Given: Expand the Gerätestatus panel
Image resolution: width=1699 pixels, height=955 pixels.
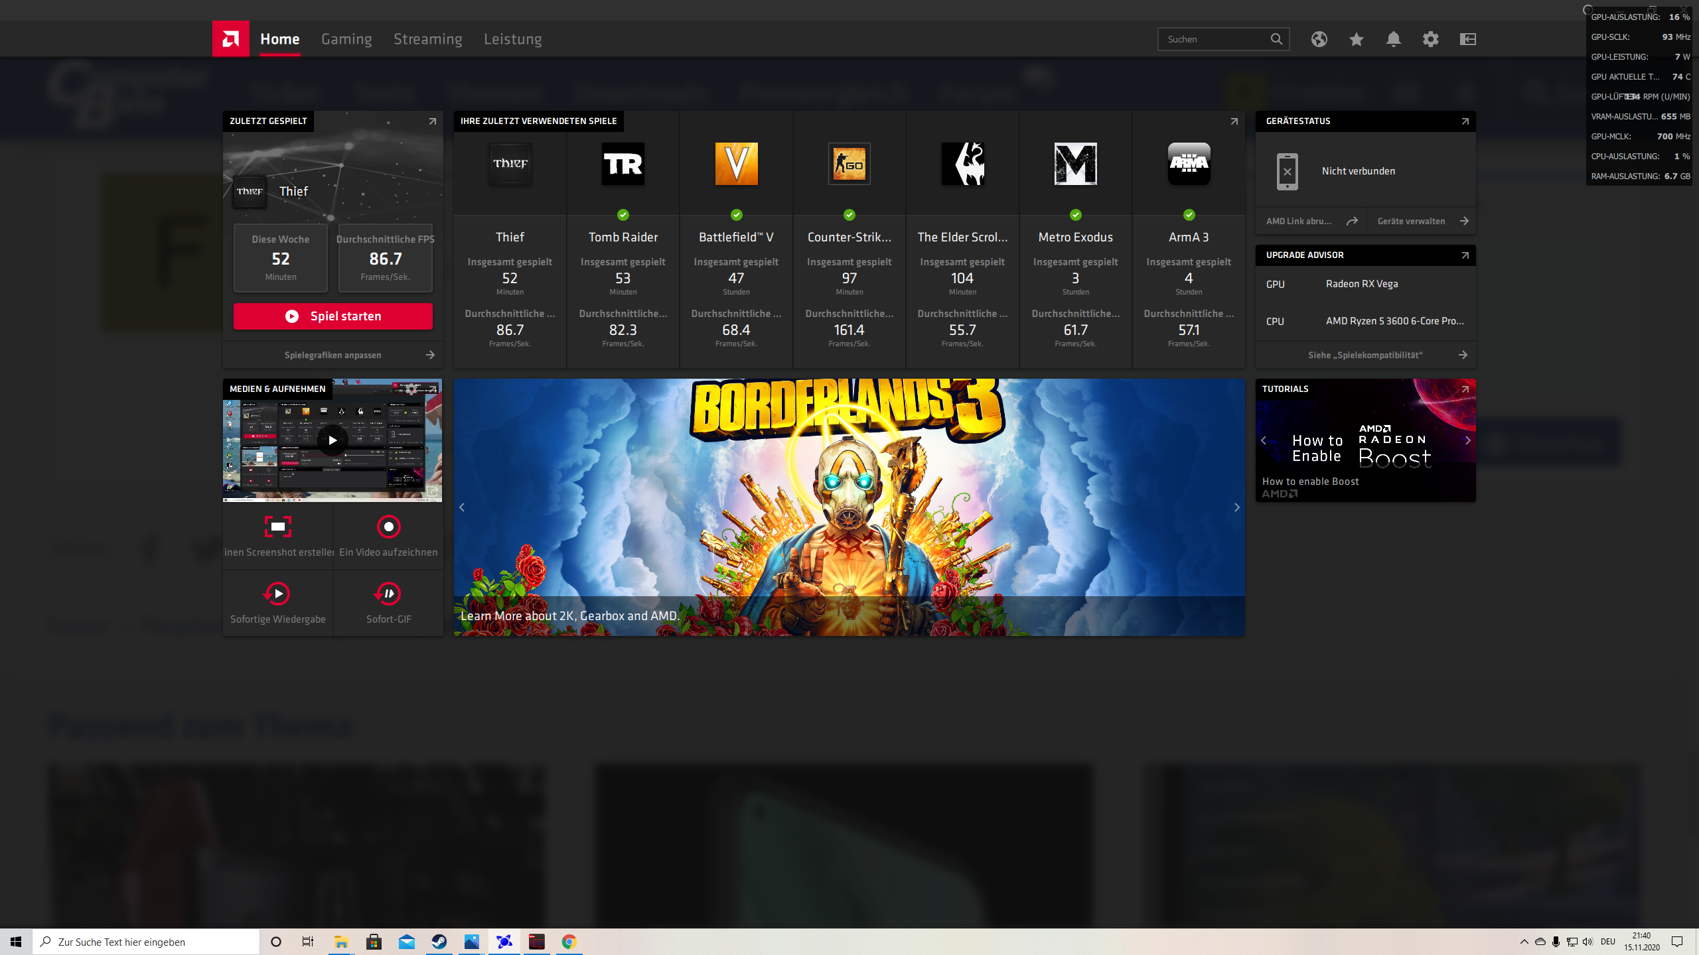Looking at the screenshot, I should 1465,121.
